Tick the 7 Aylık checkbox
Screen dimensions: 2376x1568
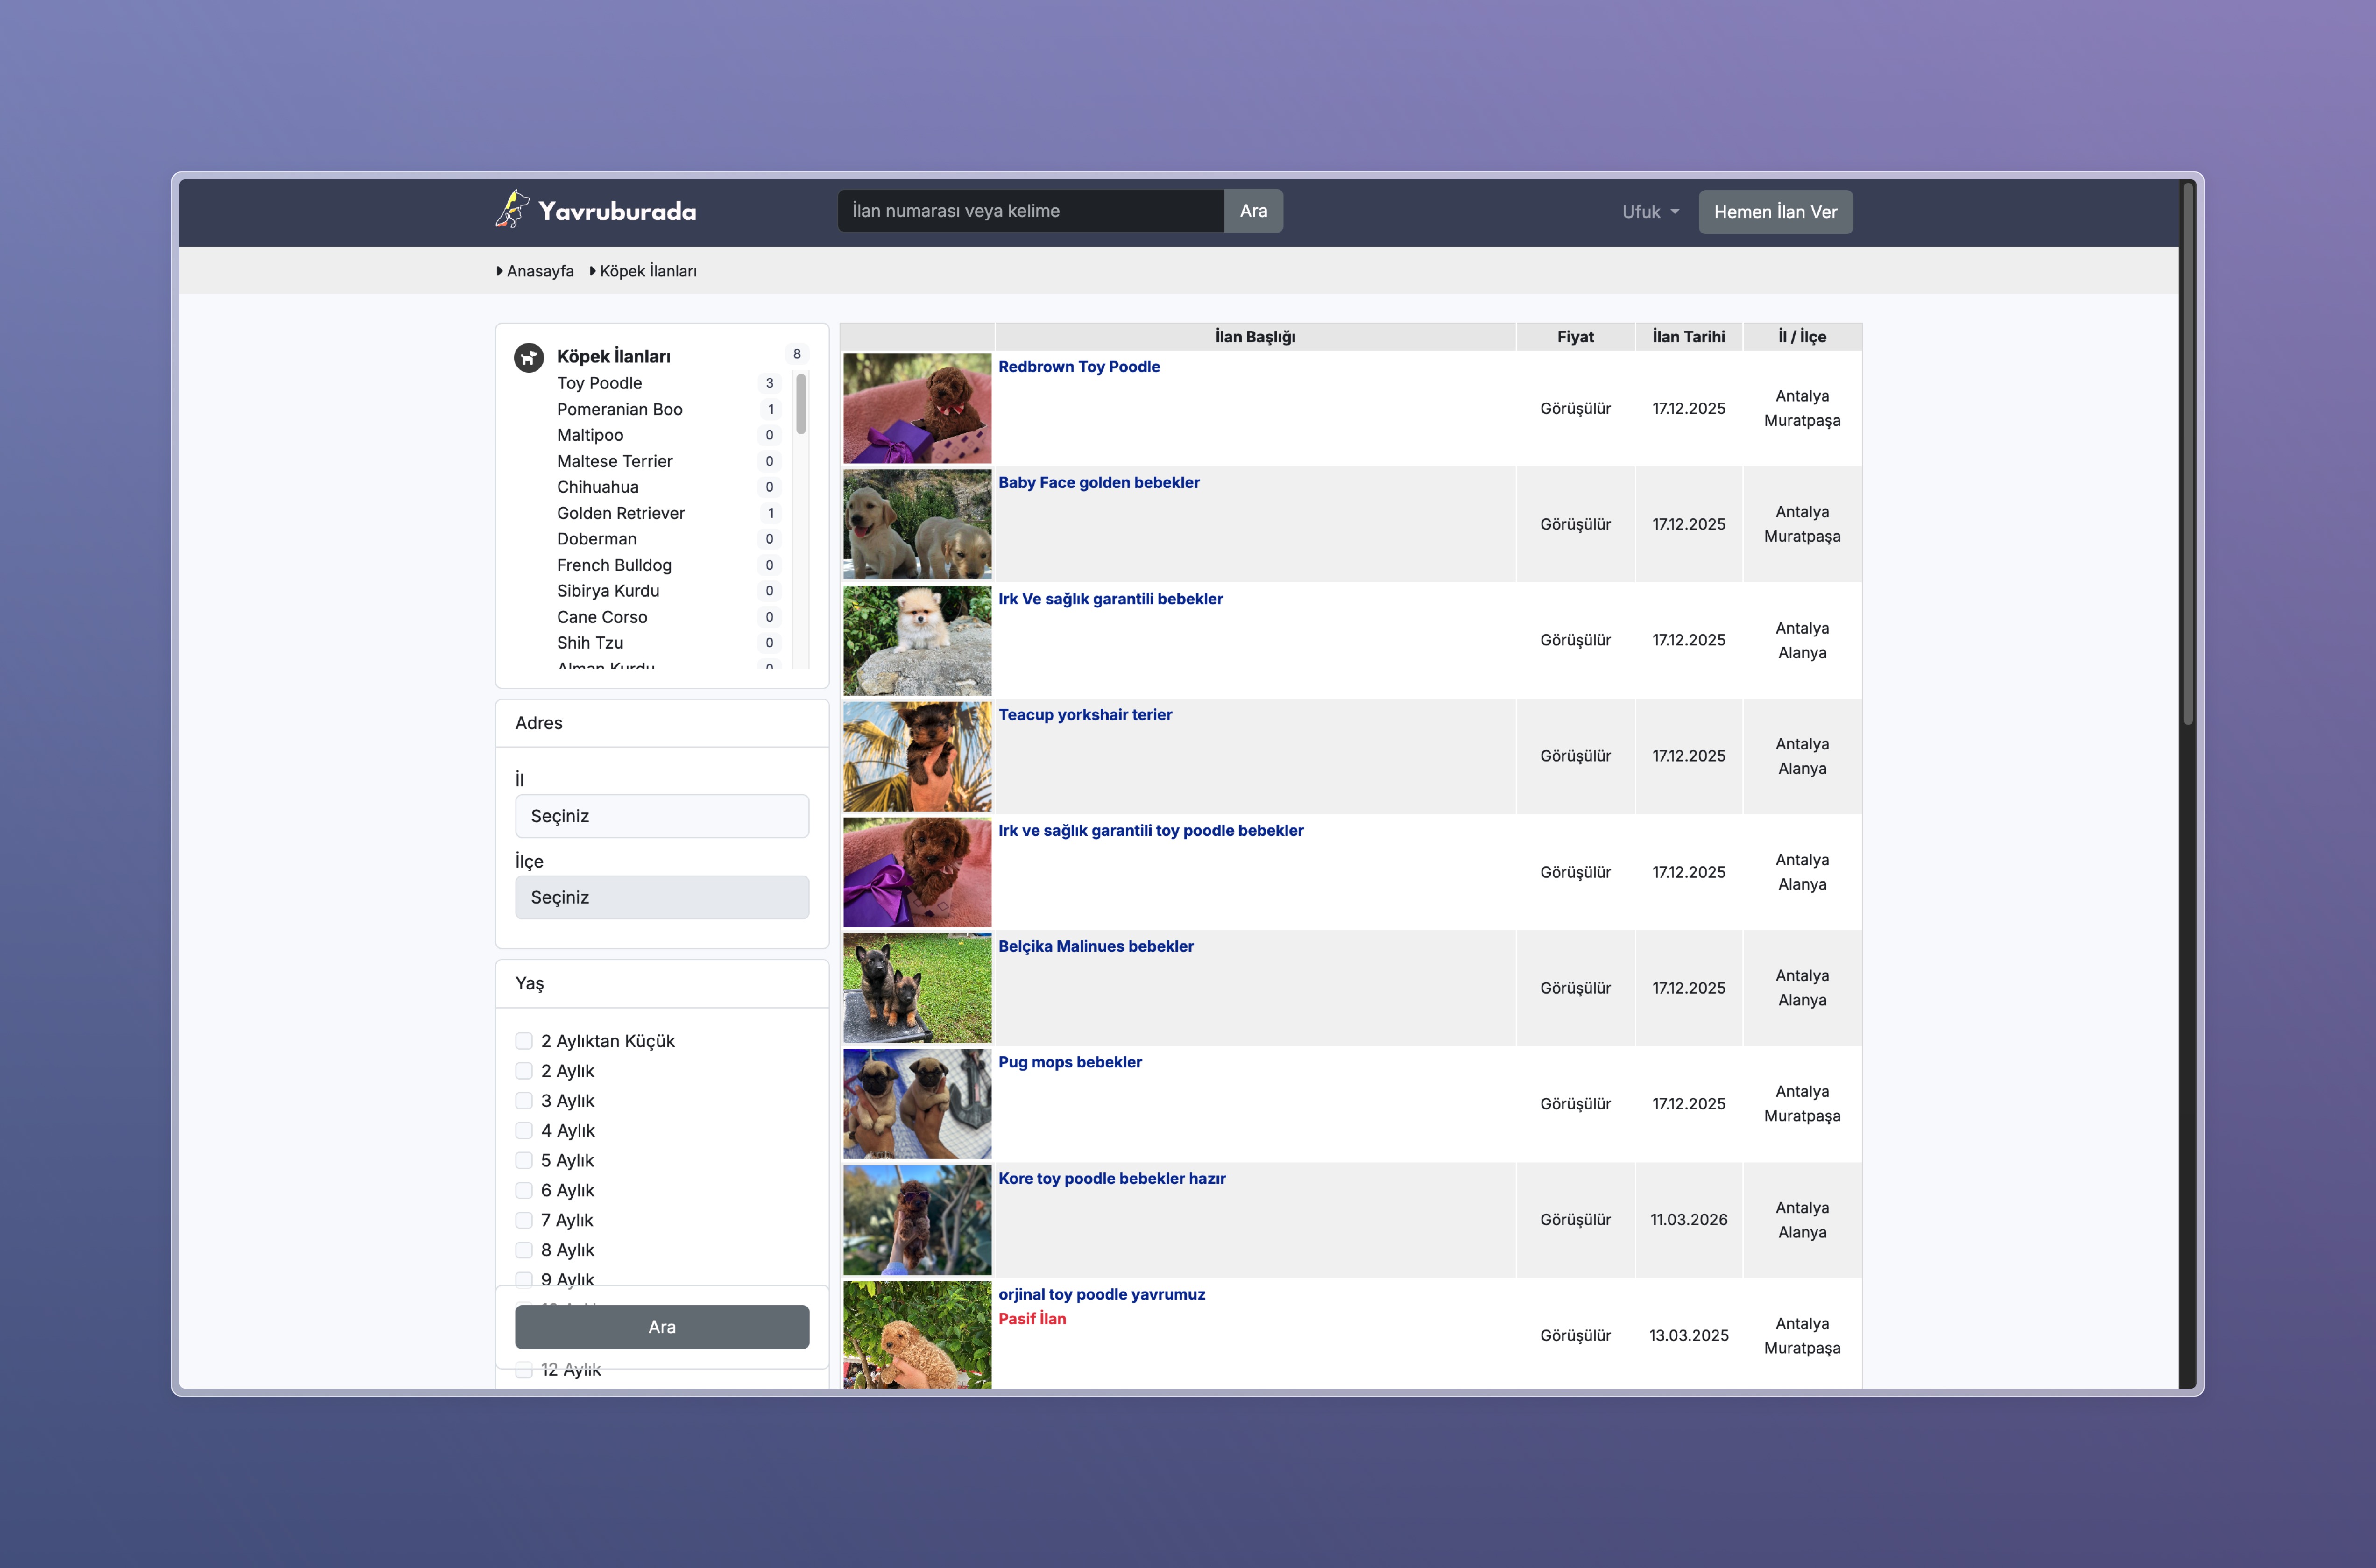point(524,1220)
